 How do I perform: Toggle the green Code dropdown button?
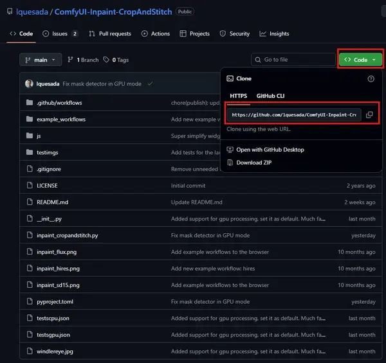tap(360, 60)
